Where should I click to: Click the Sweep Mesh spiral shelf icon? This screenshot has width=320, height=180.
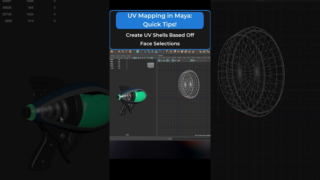tap(123, 51)
